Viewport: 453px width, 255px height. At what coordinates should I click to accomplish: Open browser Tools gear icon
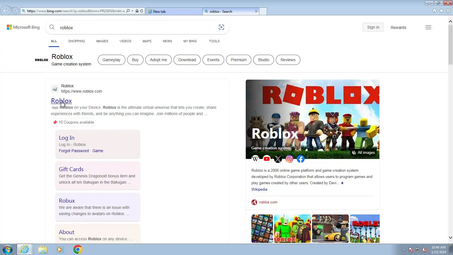click(x=448, y=11)
